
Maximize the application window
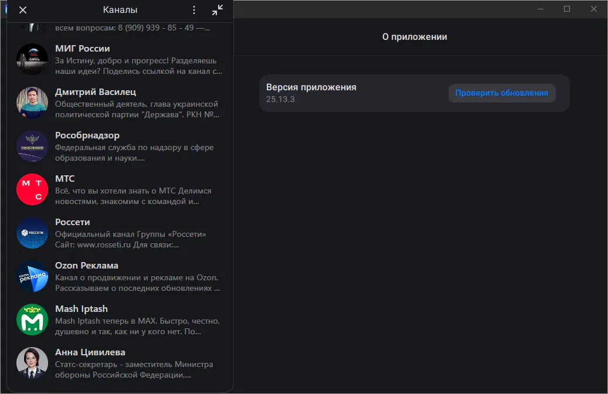pos(567,9)
